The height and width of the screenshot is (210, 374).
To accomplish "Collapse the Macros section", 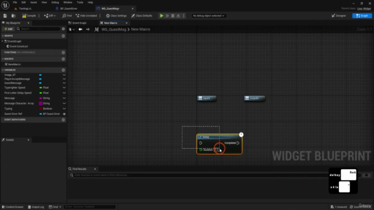I will pyautogui.click(x=2, y=59).
